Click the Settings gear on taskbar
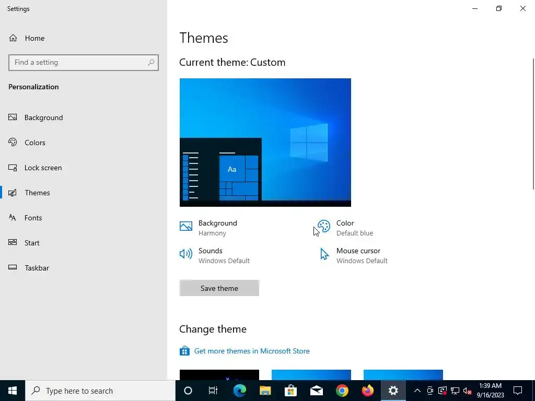 (393, 391)
